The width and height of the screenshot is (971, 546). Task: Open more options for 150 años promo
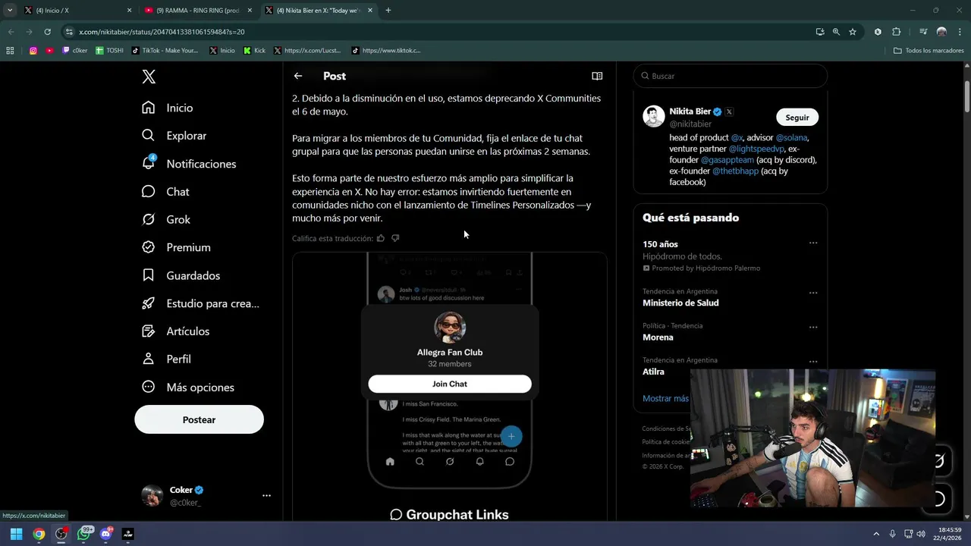click(813, 243)
